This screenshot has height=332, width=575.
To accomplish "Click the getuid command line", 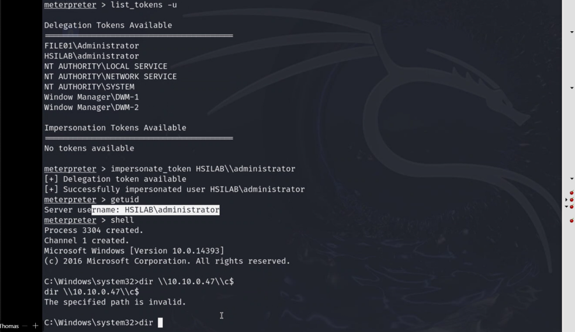I will pos(91,200).
